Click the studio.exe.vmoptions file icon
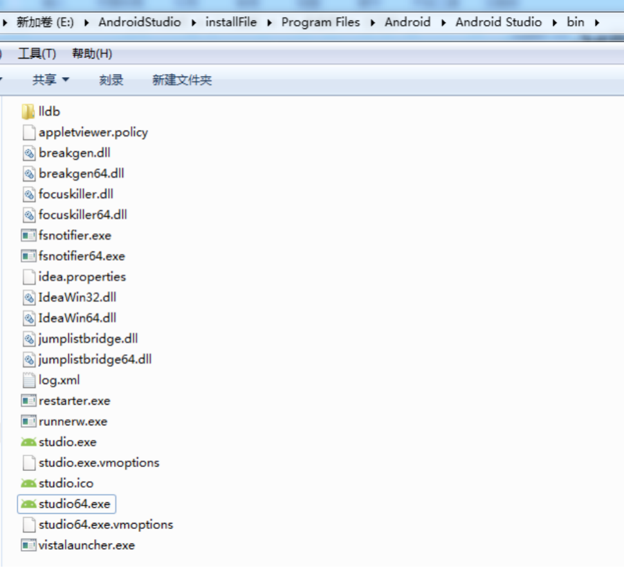 (x=29, y=463)
